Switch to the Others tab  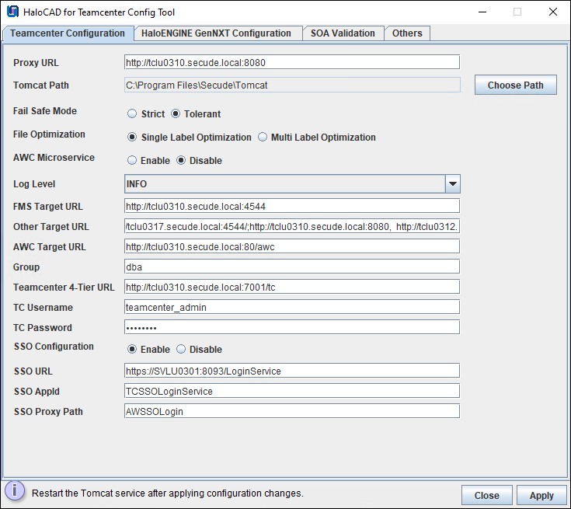(407, 33)
